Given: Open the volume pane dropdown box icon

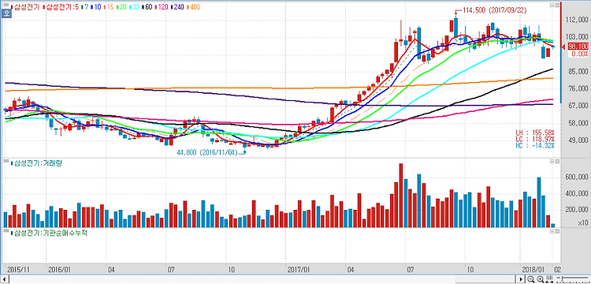Looking at the screenshot, I should click(x=552, y=162).
